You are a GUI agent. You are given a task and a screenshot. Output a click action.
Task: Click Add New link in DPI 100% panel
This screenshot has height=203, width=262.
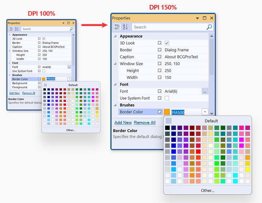(x=14, y=93)
